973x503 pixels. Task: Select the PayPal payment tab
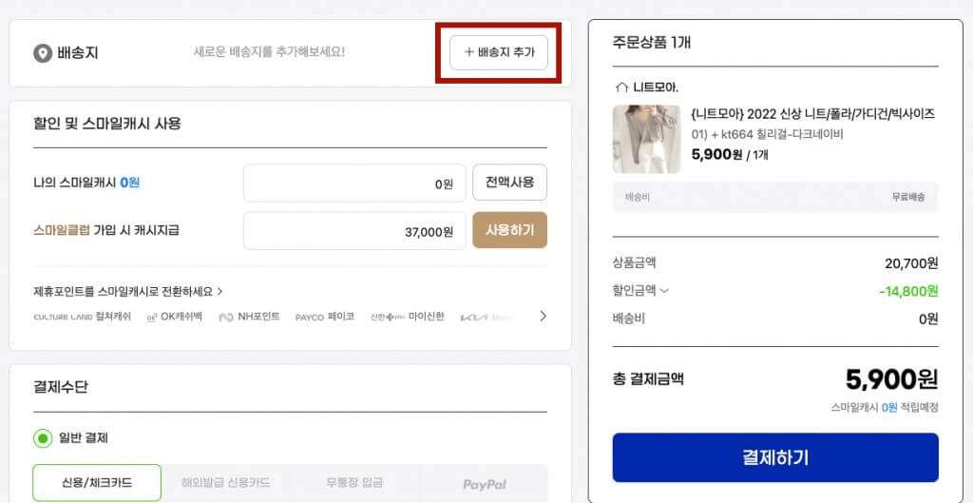point(483,484)
